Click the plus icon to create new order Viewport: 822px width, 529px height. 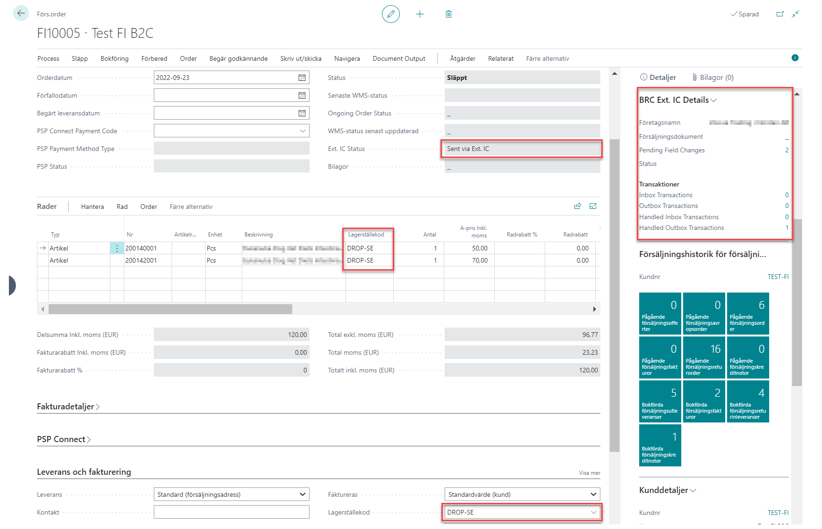[419, 14]
